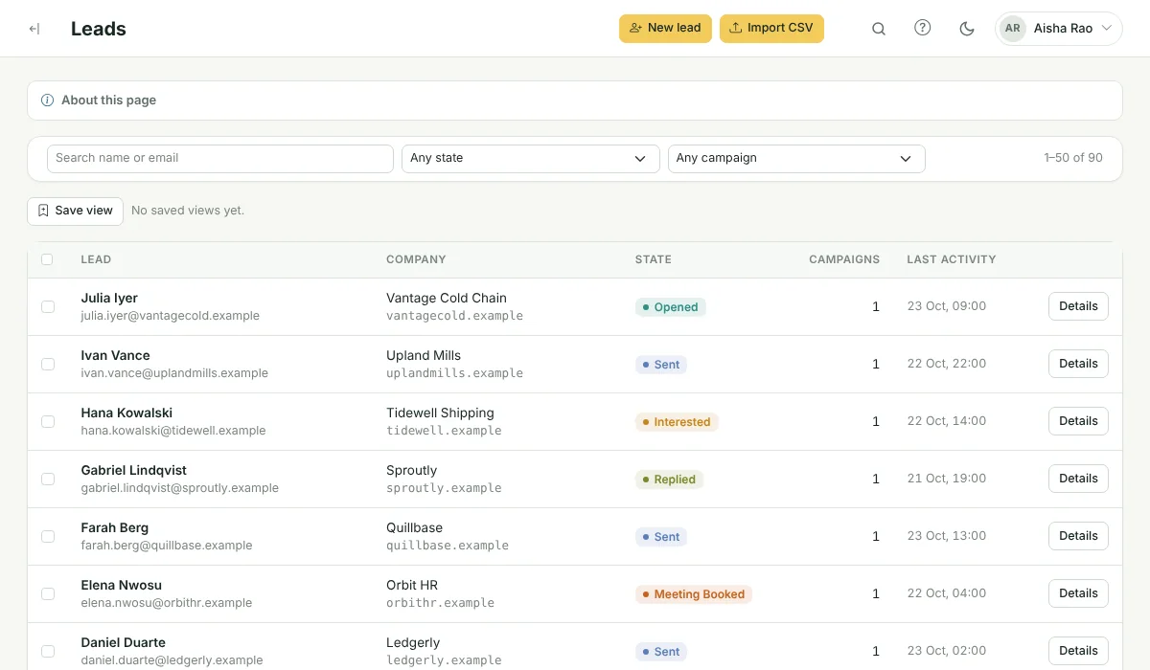Viewport: 1150px width, 670px height.
Task: Click the Replied badge for Gabriel Lindqvist
Action: 669,480
